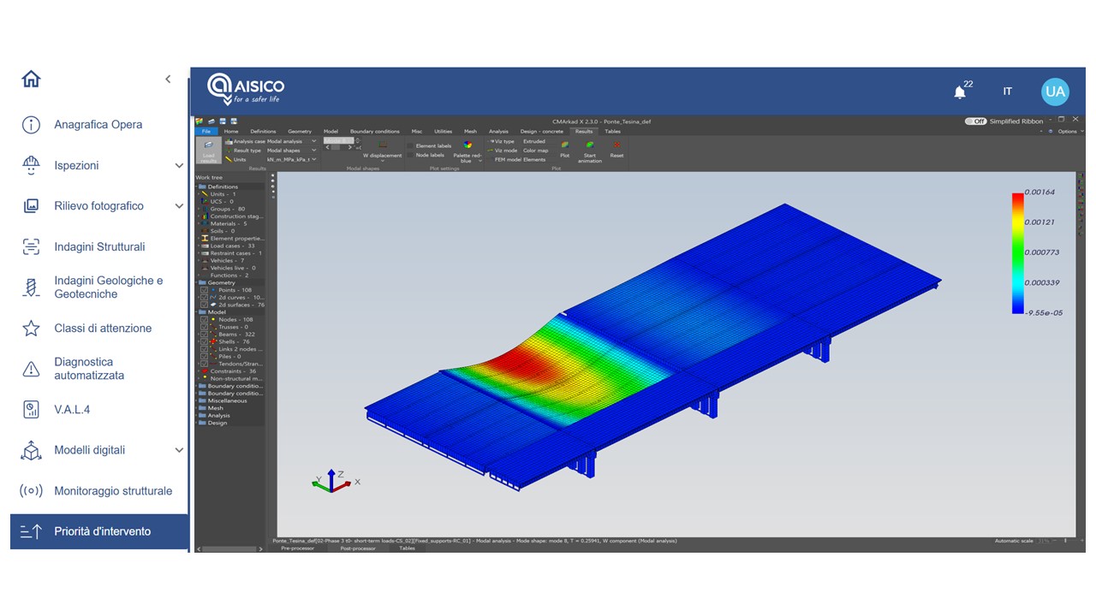Expand the Ispezioni sidebar section
Screen dimensions: 1096x616
pos(179,165)
